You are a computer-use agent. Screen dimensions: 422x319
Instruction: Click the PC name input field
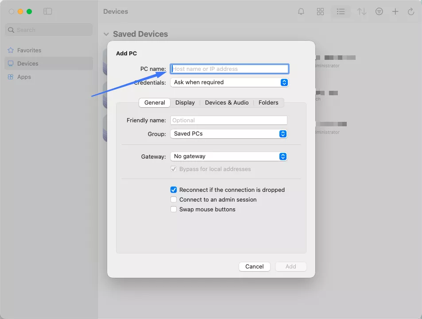pyautogui.click(x=229, y=69)
